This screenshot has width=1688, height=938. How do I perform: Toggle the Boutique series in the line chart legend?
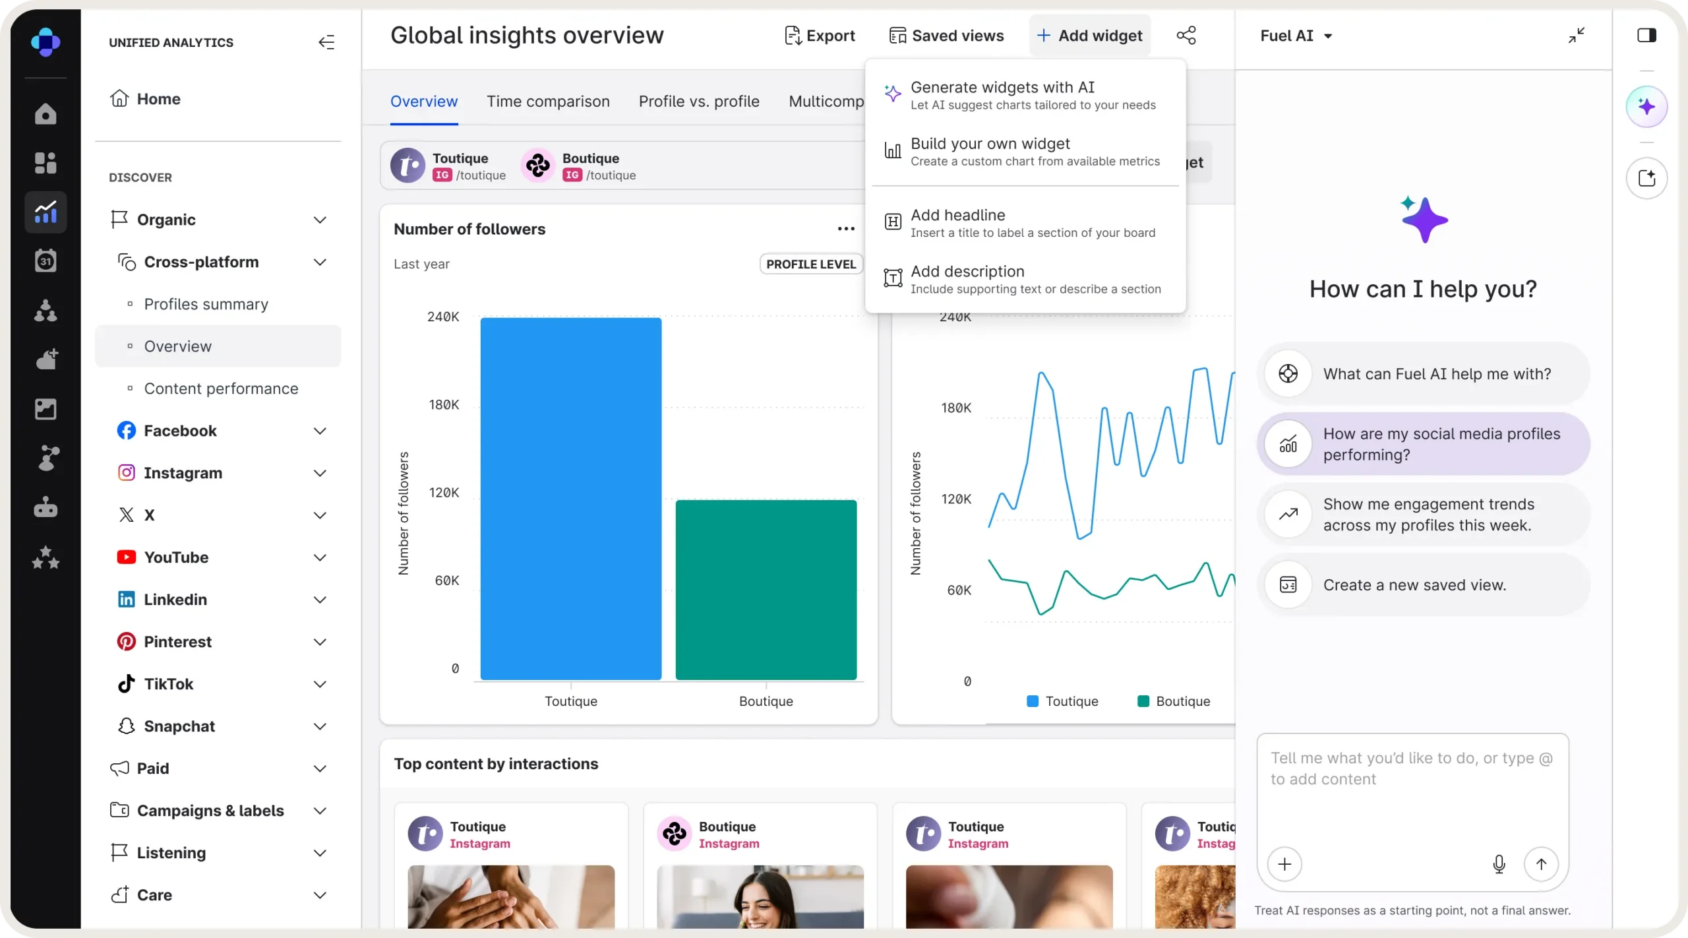(x=1174, y=701)
